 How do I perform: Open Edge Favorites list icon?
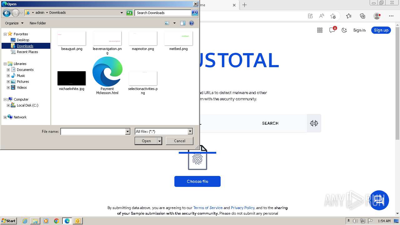349,16
